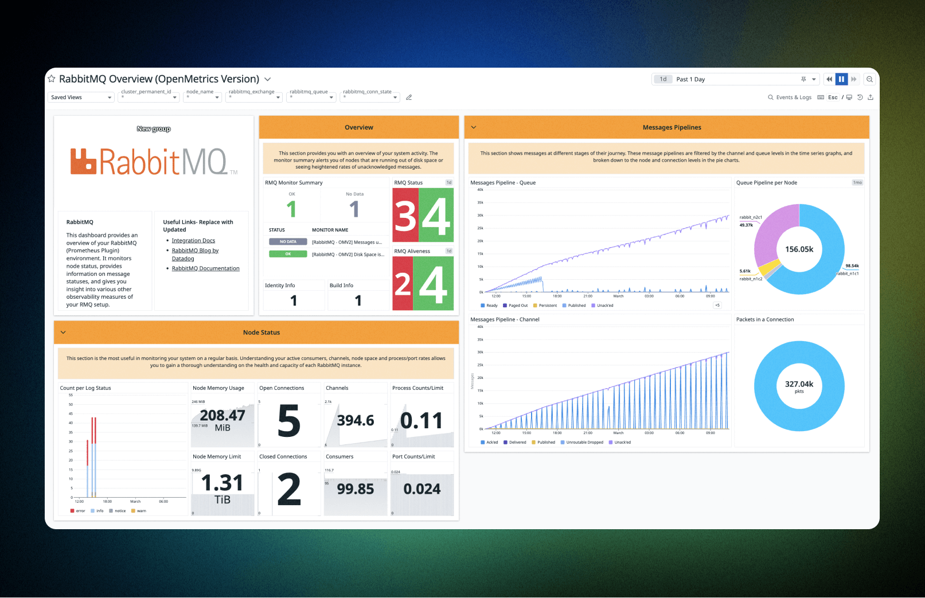Open the Saved Views dropdown
925x598 pixels.
pos(81,97)
